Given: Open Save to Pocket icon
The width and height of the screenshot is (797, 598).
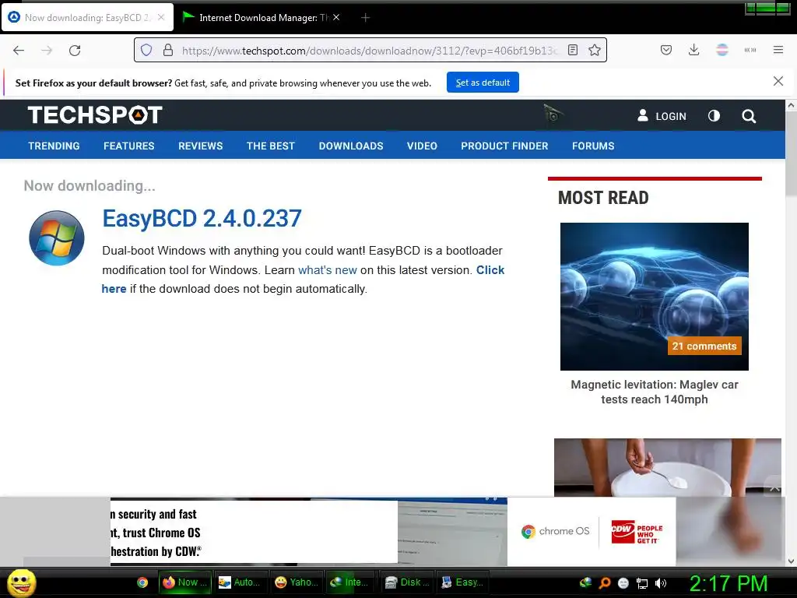Looking at the screenshot, I should click(666, 50).
